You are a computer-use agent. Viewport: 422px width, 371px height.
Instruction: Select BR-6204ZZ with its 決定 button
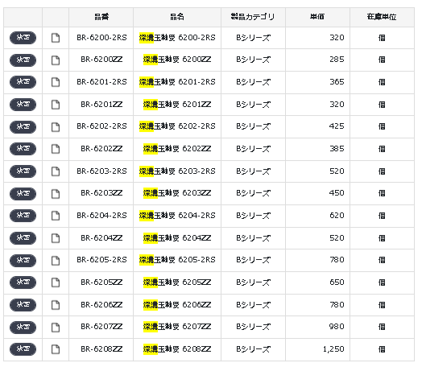[x=23, y=238]
